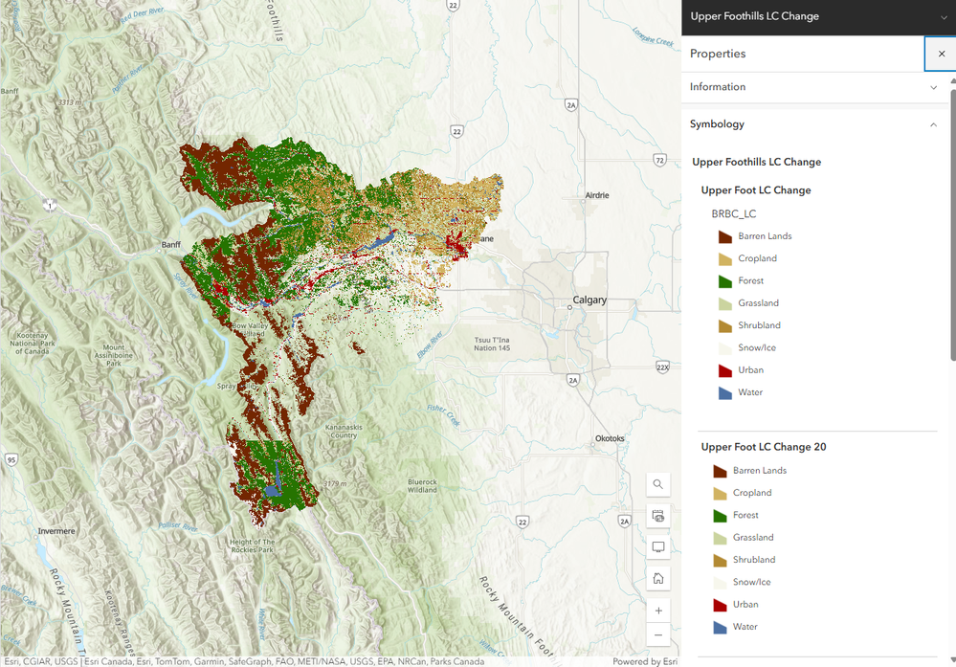
Task: Open the Upper Foothills LC Change dropdown
Action: tap(944, 17)
